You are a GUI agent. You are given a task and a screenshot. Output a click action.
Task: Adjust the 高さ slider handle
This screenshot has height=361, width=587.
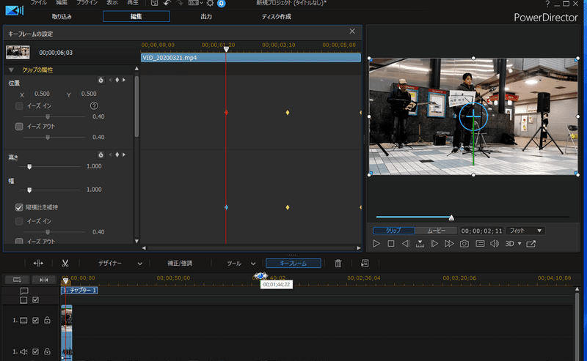click(x=29, y=167)
